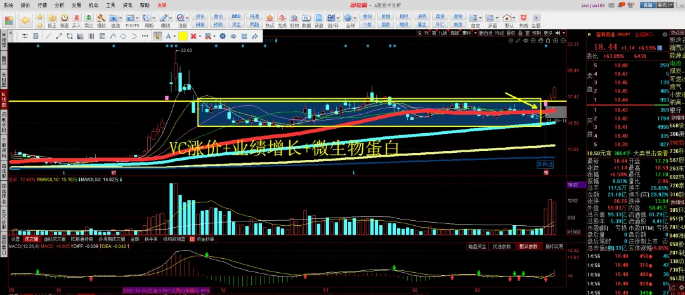Toggle the chart lock icon
The image size is (685, 295).
tap(548, 41)
